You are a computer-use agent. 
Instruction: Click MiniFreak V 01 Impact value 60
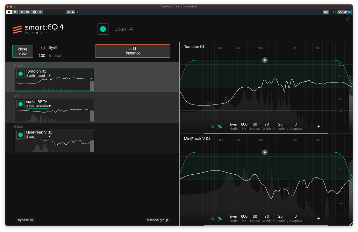point(255,216)
